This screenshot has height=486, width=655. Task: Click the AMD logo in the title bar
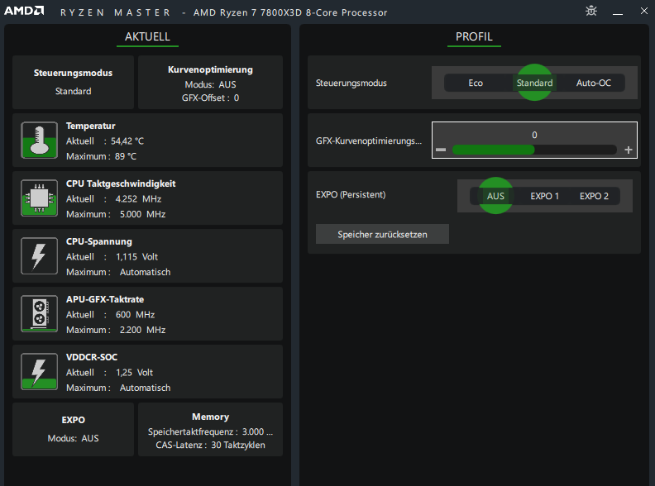[24, 11]
